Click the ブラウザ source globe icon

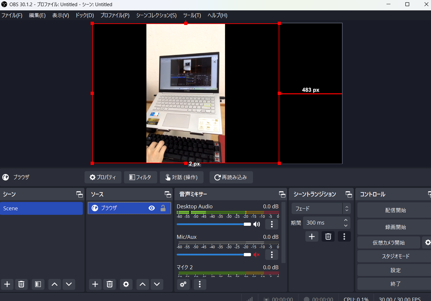point(95,208)
